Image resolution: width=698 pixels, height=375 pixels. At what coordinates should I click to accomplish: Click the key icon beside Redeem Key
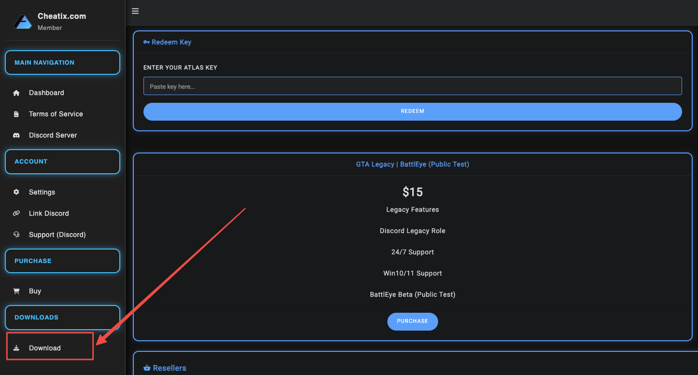(x=146, y=42)
